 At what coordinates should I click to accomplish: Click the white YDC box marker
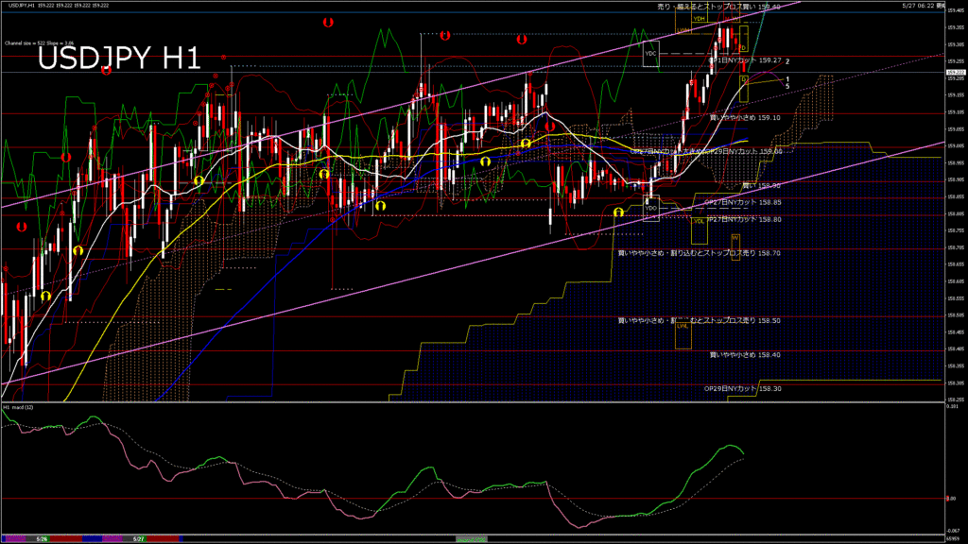click(650, 54)
